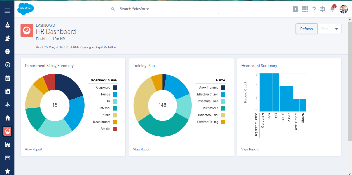Open View Report under Training Plans
Viewport: 352px width, 175px height.
(142, 149)
